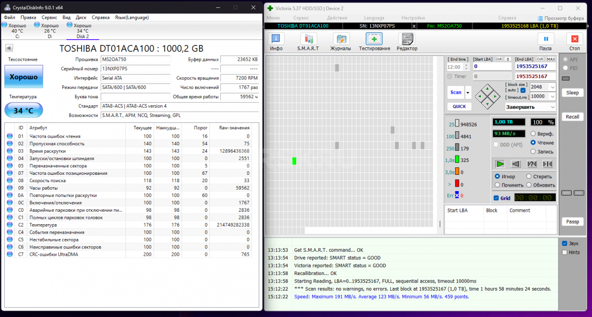Viewport: 592px width, 317px height.
Task: Click the green 1,0s block color indicator
Action: coord(457,159)
